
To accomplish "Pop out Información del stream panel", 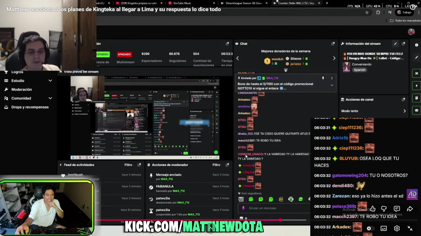I will [404, 44].
